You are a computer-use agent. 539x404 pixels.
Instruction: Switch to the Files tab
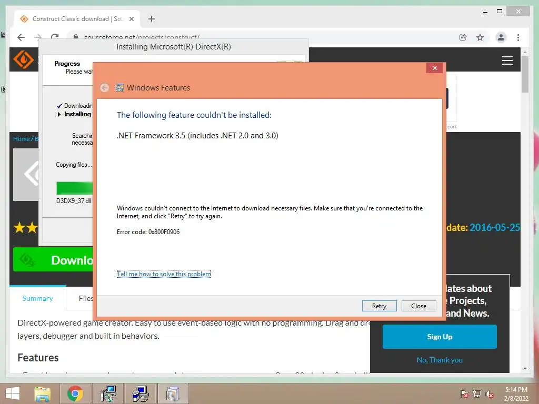(x=85, y=298)
